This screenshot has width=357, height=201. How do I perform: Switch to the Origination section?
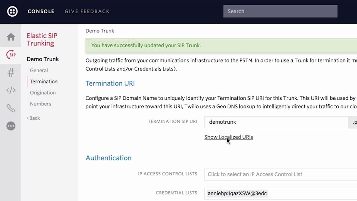click(x=43, y=93)
